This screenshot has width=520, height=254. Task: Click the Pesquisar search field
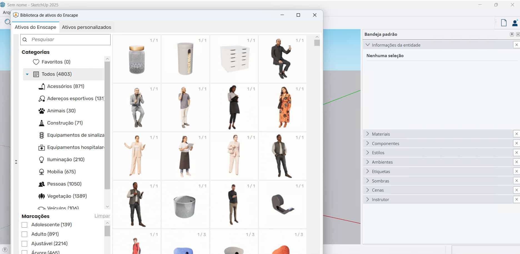click(65, 39)
